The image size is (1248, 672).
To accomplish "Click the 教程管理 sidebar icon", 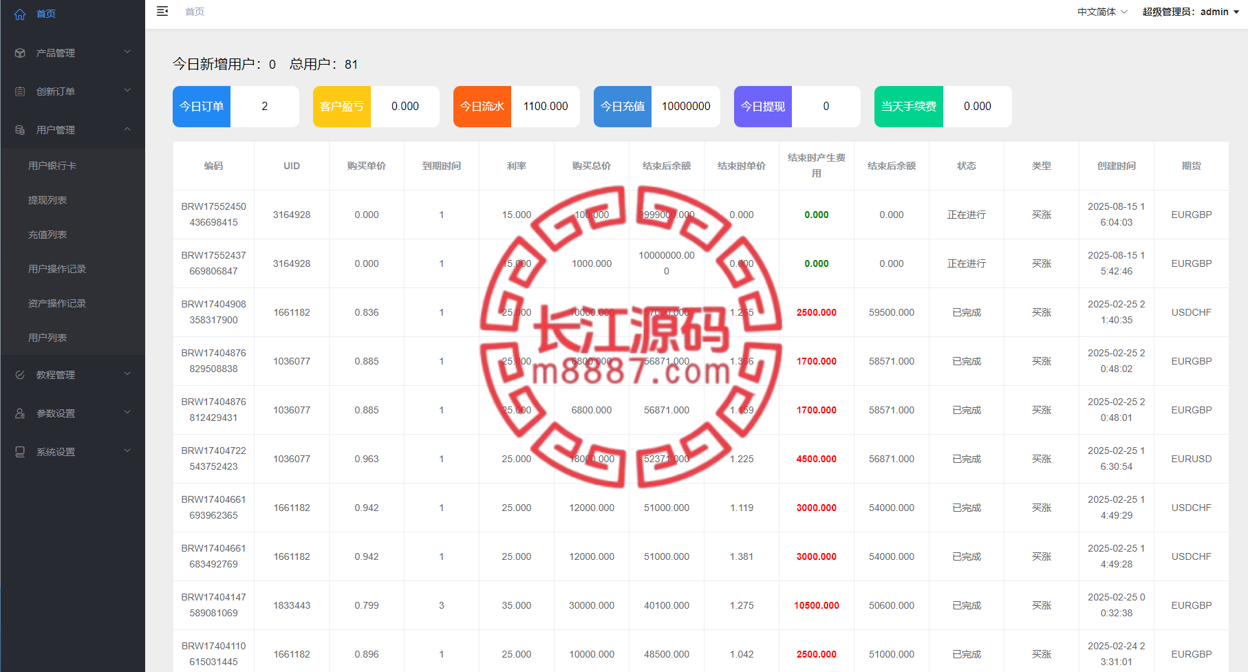I will [x=20, y=375].
